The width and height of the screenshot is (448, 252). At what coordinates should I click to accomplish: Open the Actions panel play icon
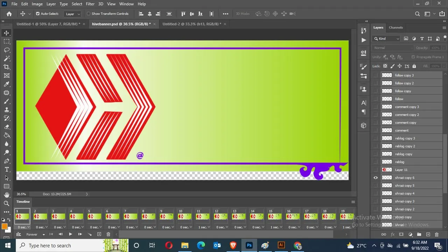click(364, 40)
